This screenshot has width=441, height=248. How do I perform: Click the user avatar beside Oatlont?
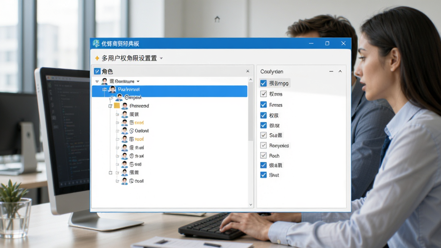click(124, 131)
